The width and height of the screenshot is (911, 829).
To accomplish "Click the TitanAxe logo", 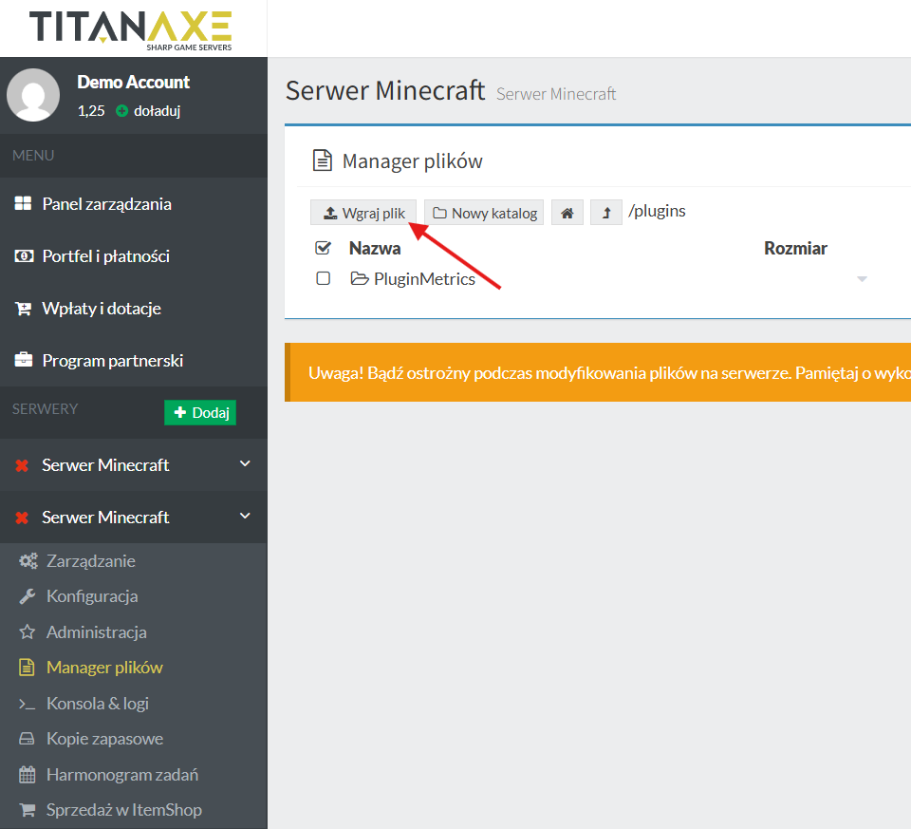I will tap(131, 28).
